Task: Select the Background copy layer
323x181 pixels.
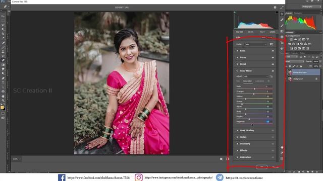Action: [x=303, y=72]
